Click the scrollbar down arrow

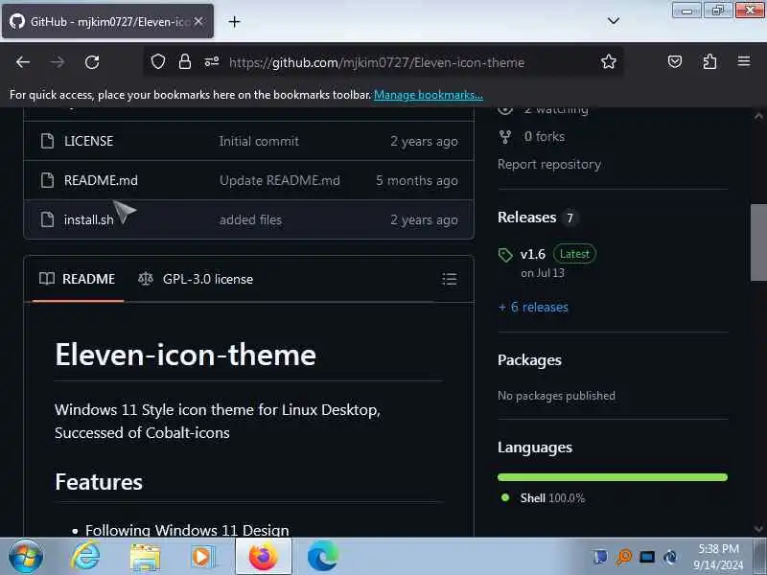758,529
